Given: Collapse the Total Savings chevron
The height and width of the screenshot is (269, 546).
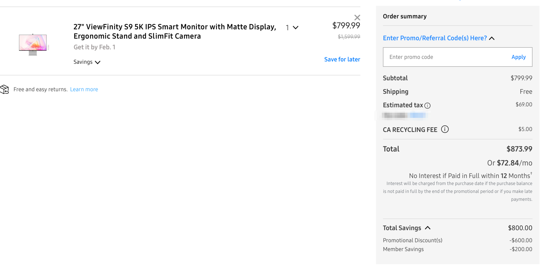Looking at the screenshot, I should pos(428,228).
